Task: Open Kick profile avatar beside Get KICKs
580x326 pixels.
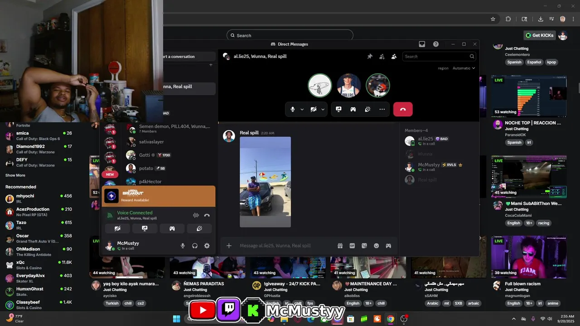Action: pyautogui.click(x=563, y=35)
